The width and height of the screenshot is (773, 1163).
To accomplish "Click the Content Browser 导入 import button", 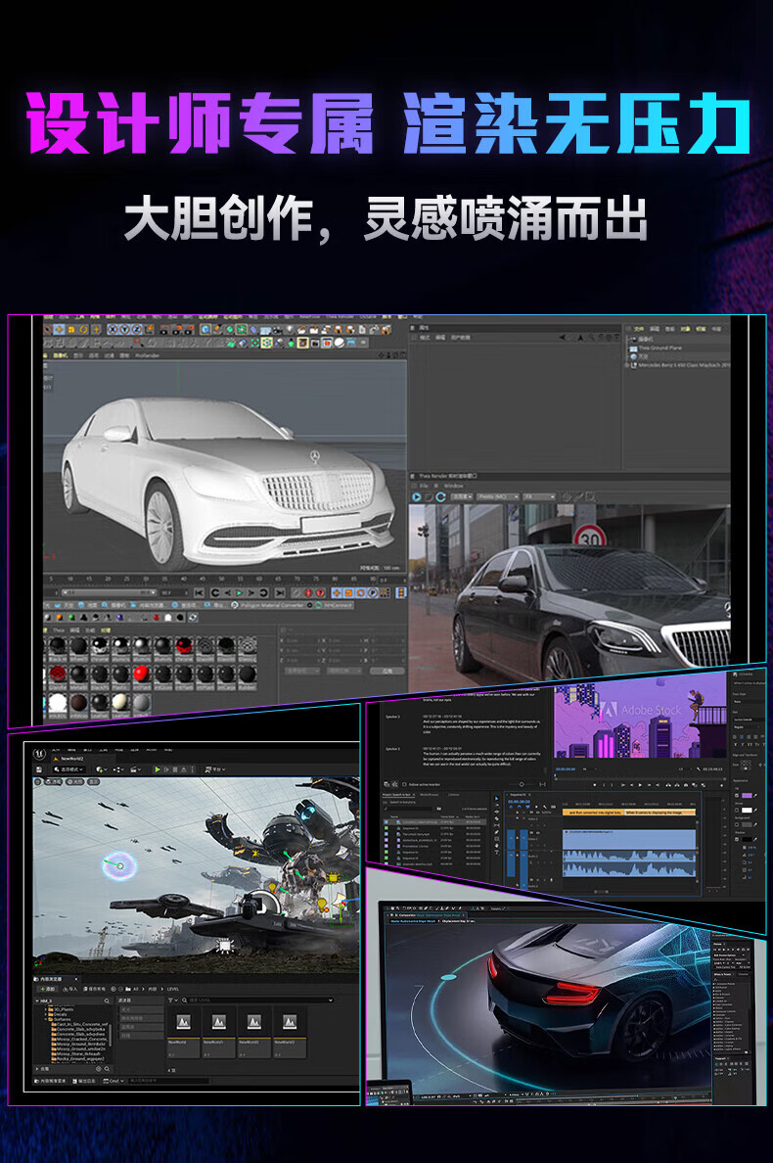I will point(70,990).
